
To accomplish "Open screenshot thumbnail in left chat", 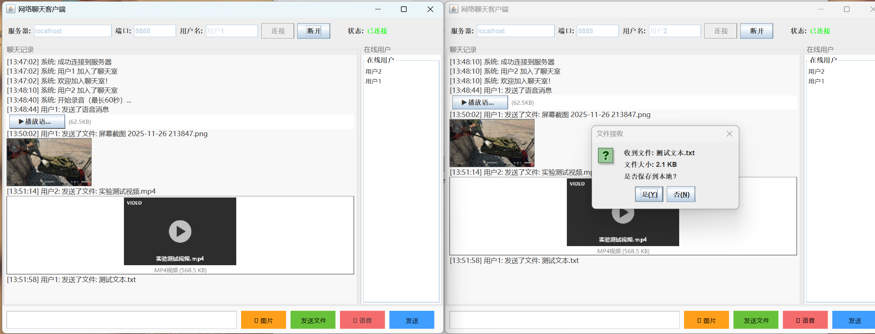I will tap(49, 162).
